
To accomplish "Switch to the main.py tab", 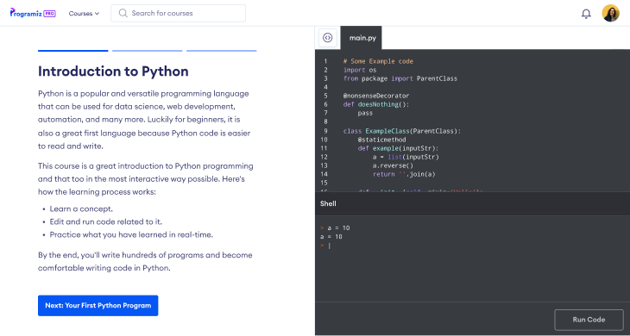I will (362, 38).
